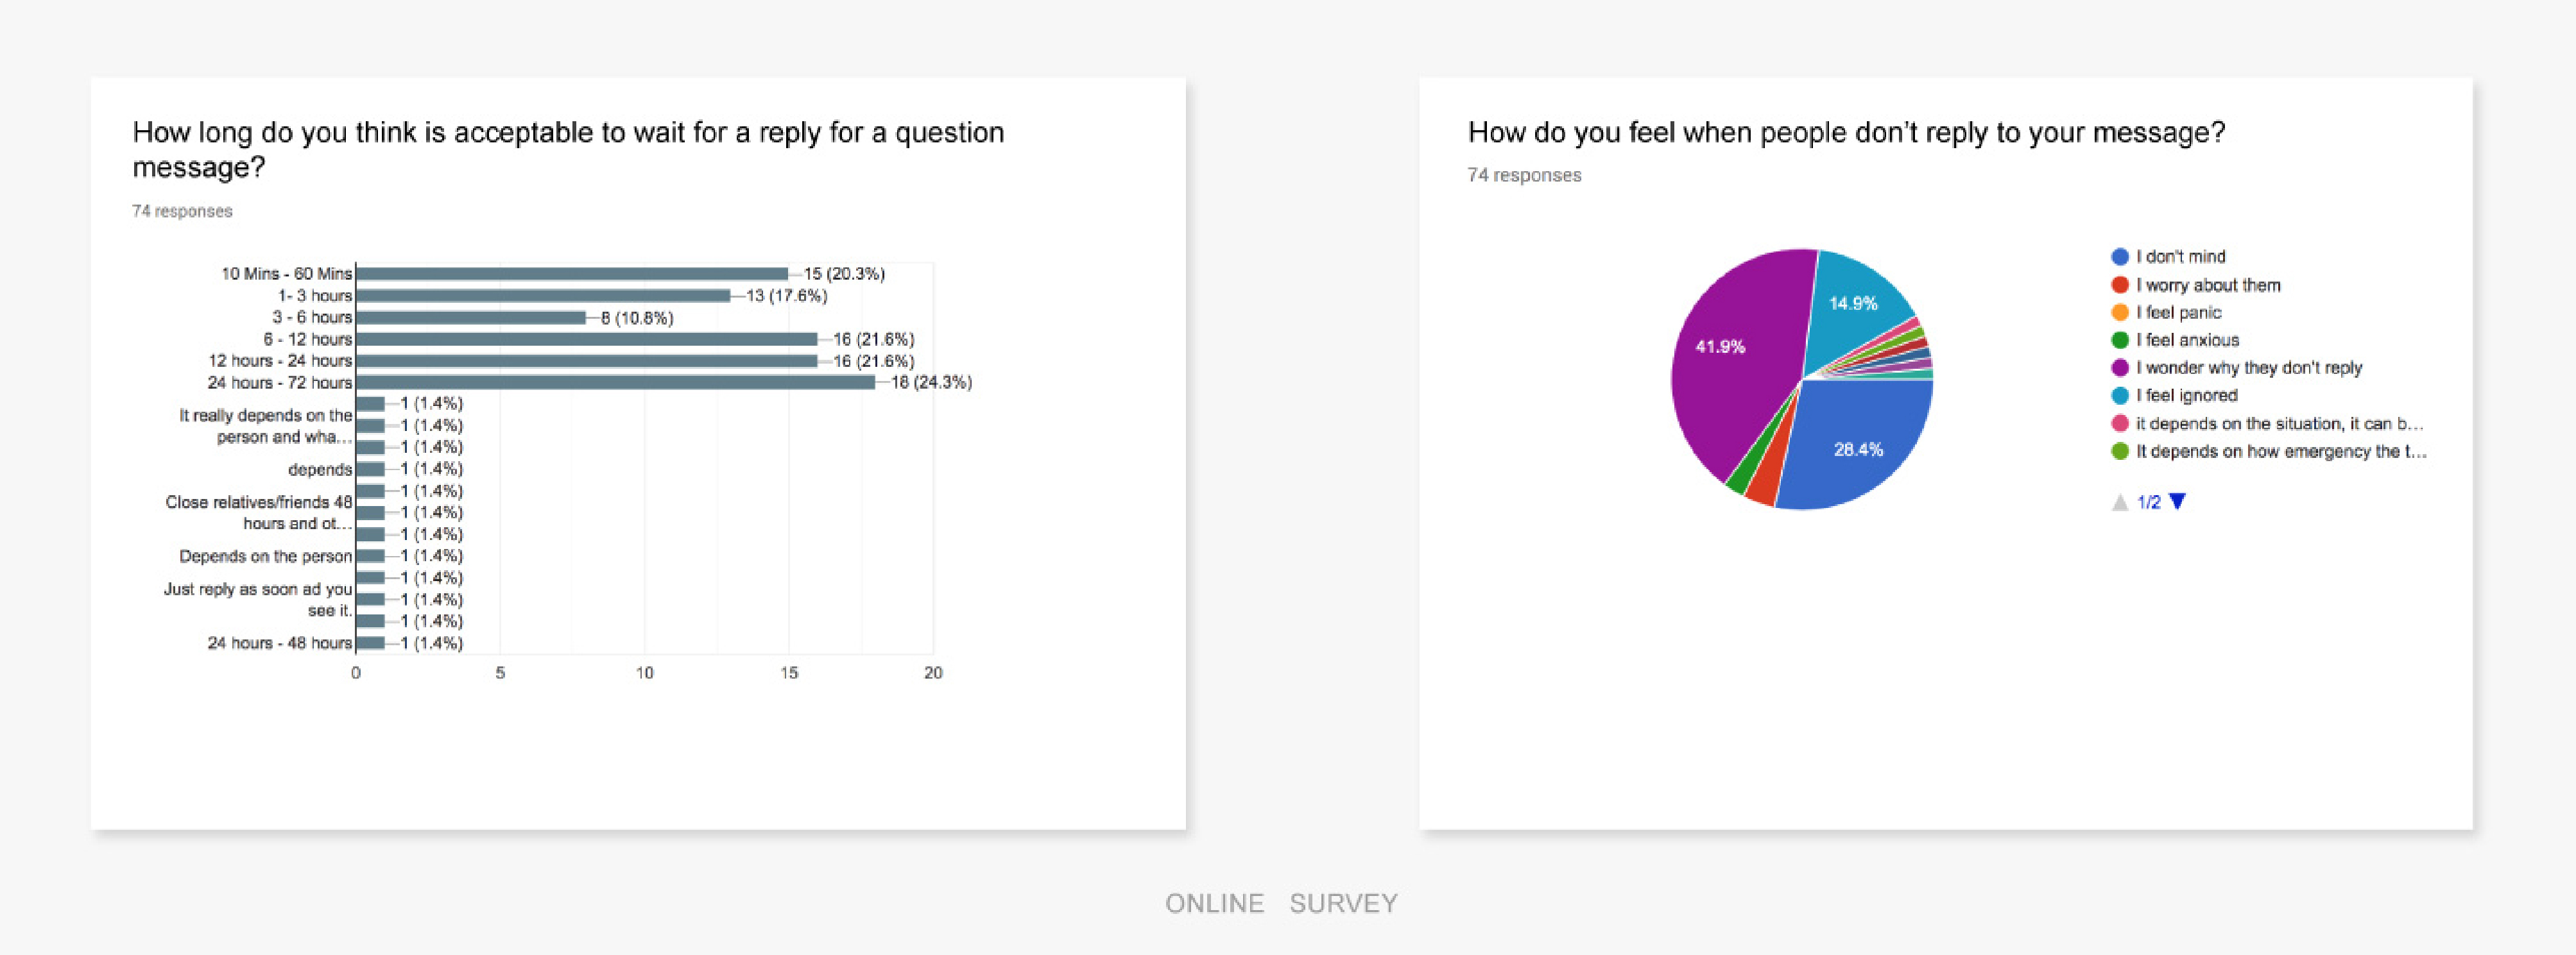
Task: Click the cyan "I feel ignored" legend dot
Action: (2119, 396)
